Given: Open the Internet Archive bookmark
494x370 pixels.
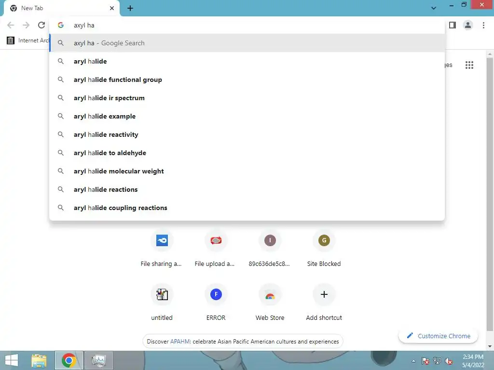Looking at the screenshot, I should [x=27, y=40].
